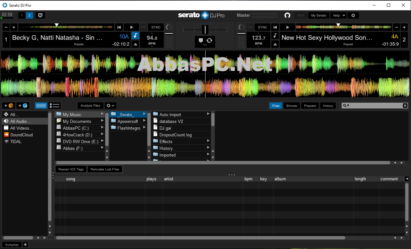
Task: Zoom in deck 2 overview with plus
Action: point(405,27)
